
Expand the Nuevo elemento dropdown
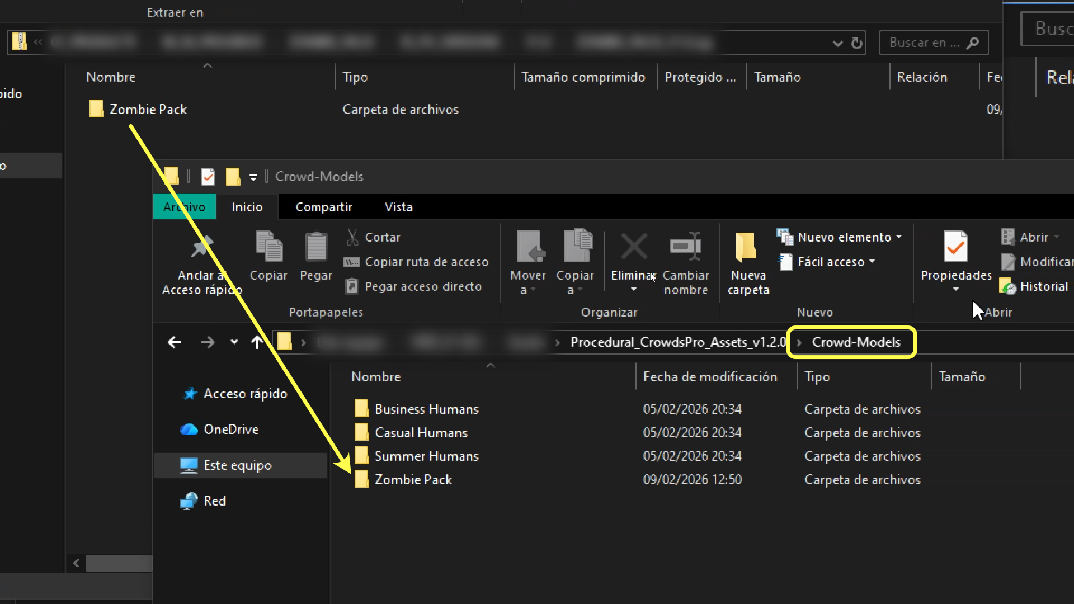[898, 237]
